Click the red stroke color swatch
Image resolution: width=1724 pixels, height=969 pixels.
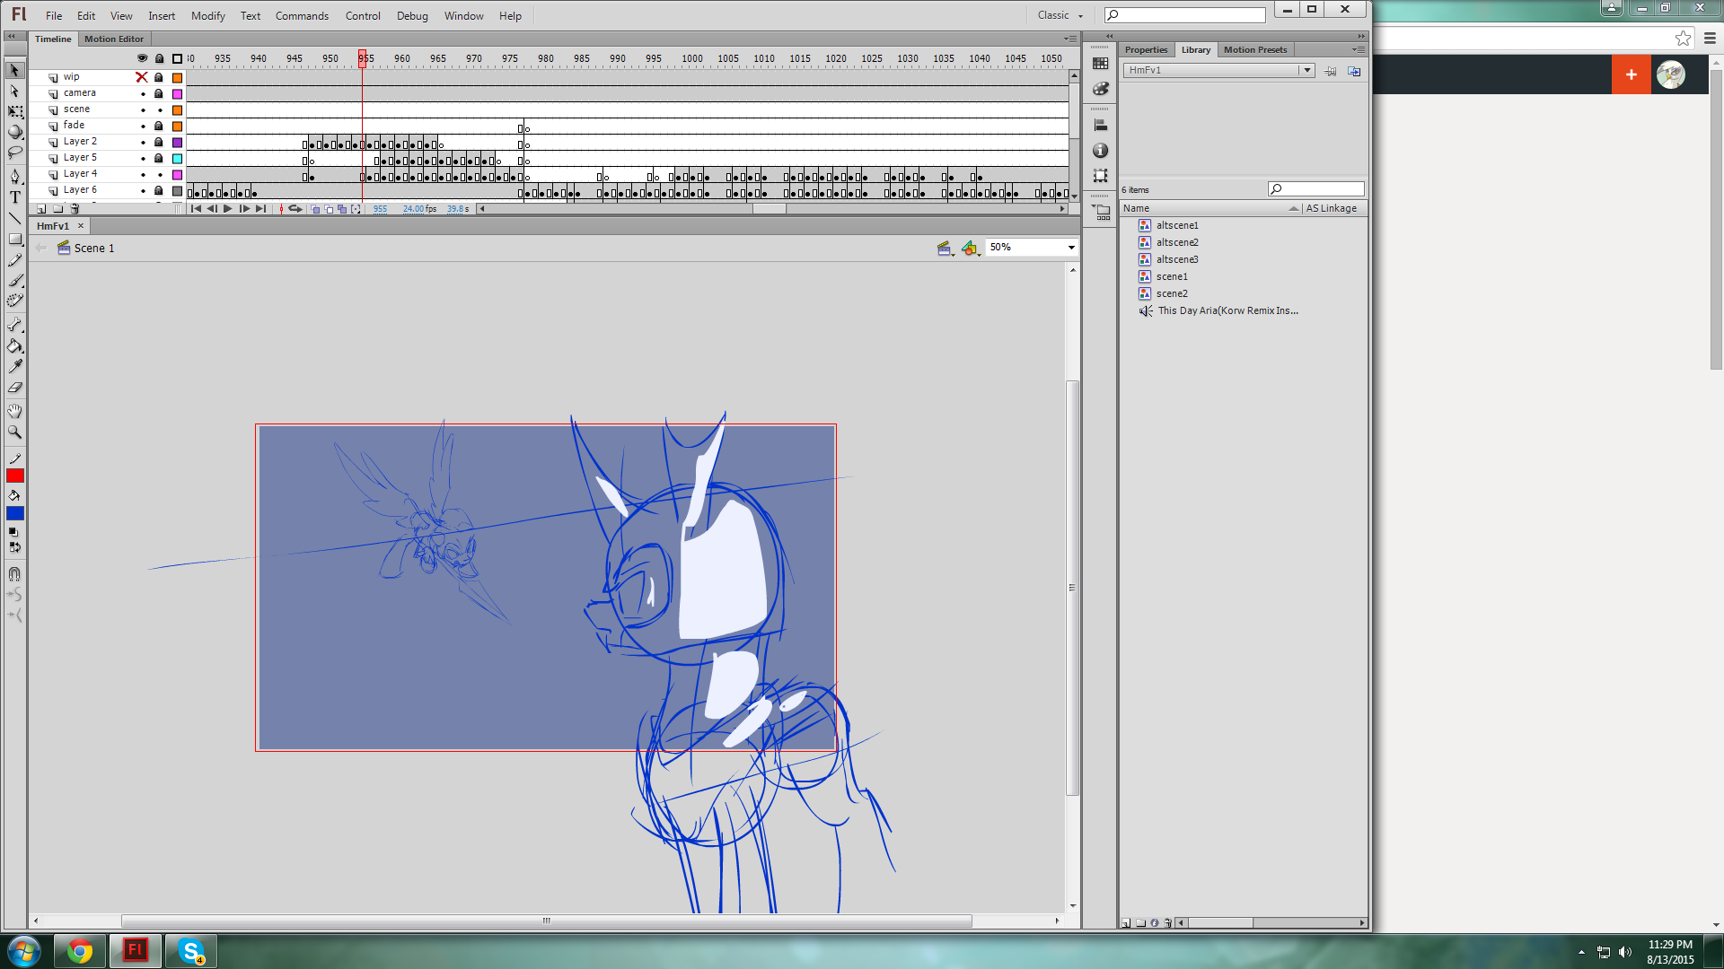point(15,476)
